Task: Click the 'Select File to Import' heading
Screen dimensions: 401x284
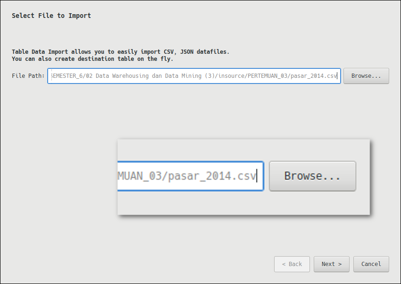Action: (51, 16)
